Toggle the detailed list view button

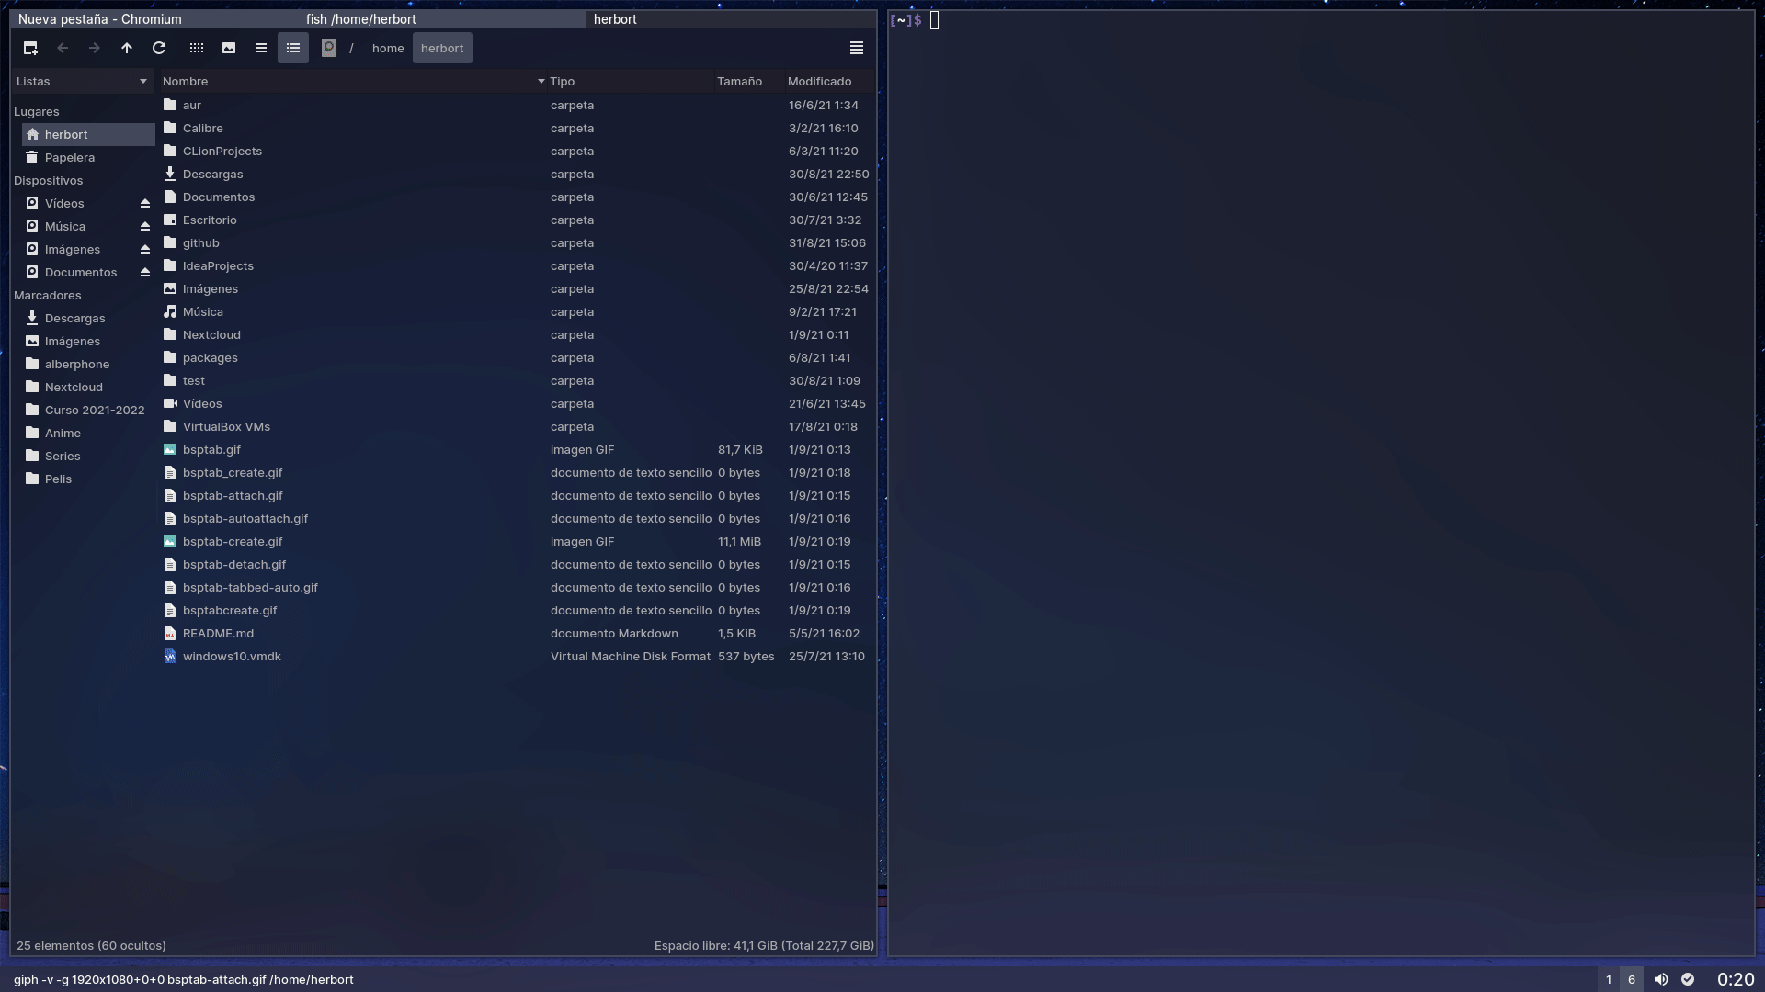point(293,48)
